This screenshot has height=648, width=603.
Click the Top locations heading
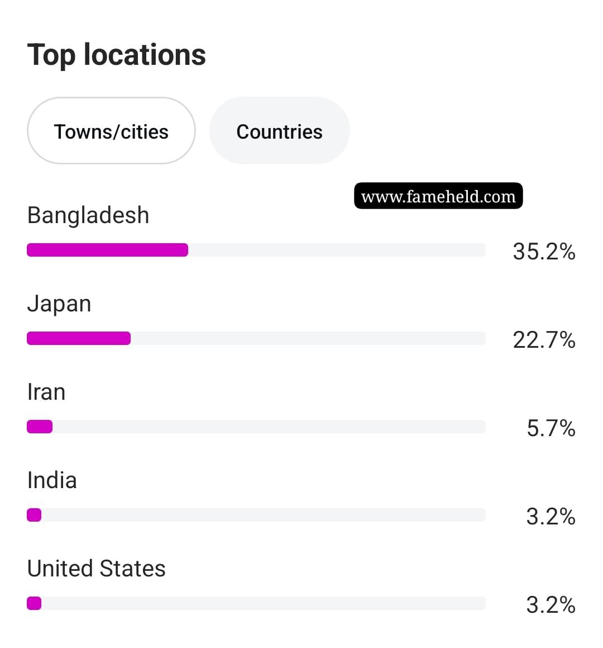coord(116,55)
